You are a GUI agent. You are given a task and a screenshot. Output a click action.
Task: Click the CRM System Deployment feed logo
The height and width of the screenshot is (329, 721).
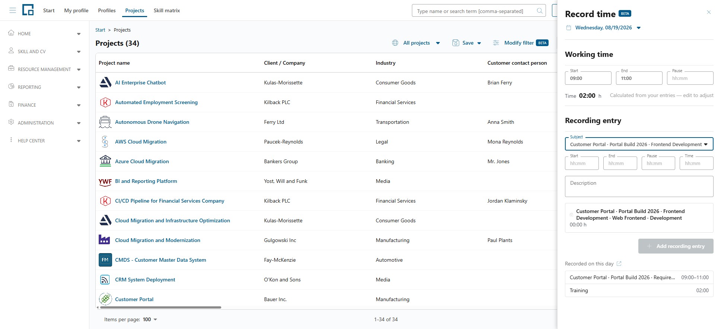(x=105, y=280)
